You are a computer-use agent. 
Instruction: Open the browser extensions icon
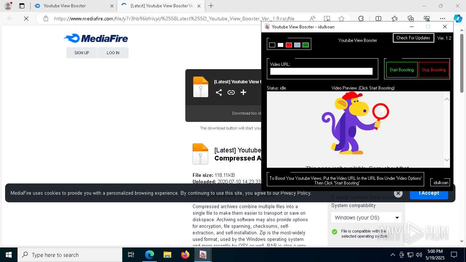(x=361, y=19)
